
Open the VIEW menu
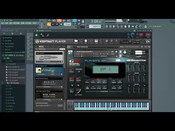[23, 23]
